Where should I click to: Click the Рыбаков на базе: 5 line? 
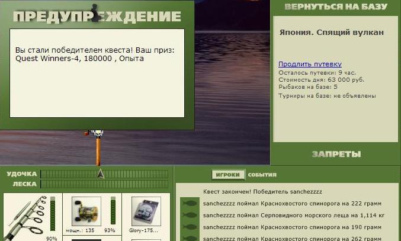coord(308,87)
